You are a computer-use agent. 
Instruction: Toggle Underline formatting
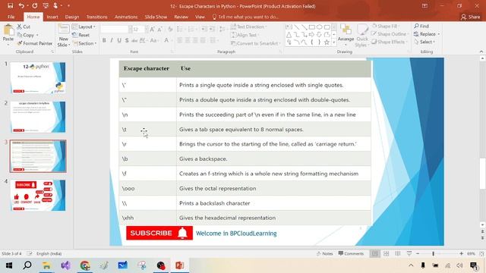[119, 40]
